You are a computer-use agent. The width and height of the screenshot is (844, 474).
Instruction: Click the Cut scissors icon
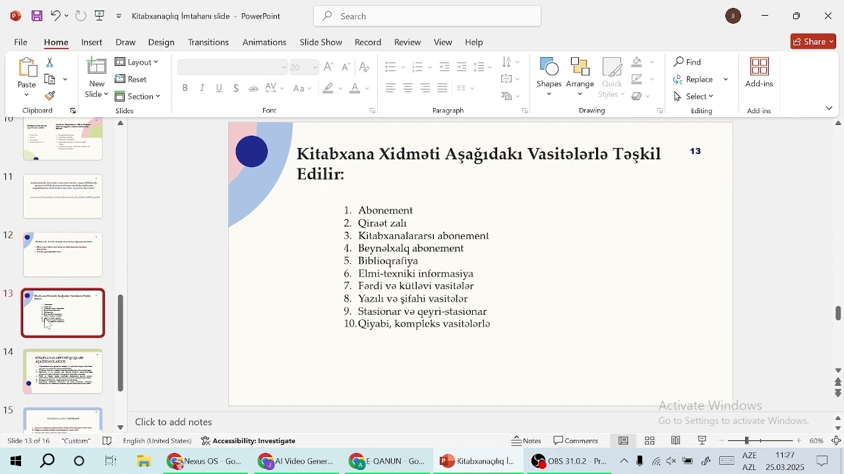coord(50,63)
